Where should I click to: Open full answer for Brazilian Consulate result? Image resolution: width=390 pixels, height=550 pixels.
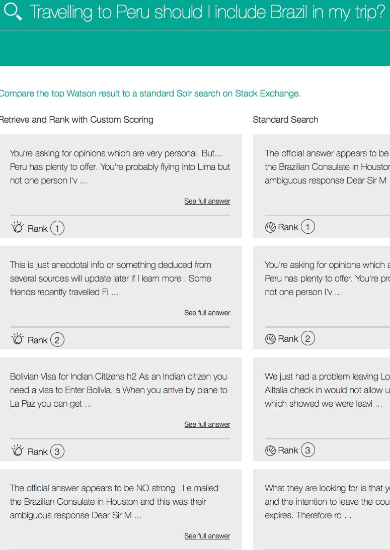207,536
